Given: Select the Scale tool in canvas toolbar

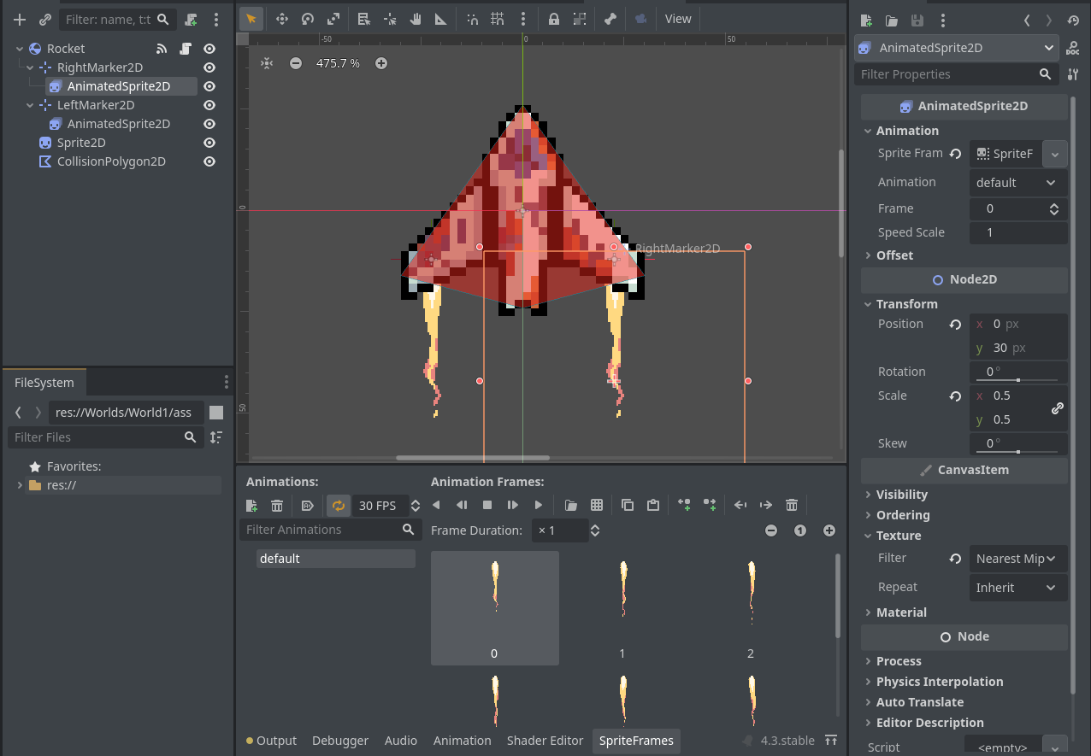Looking at the screenshot, I should [x=334, y=18].
